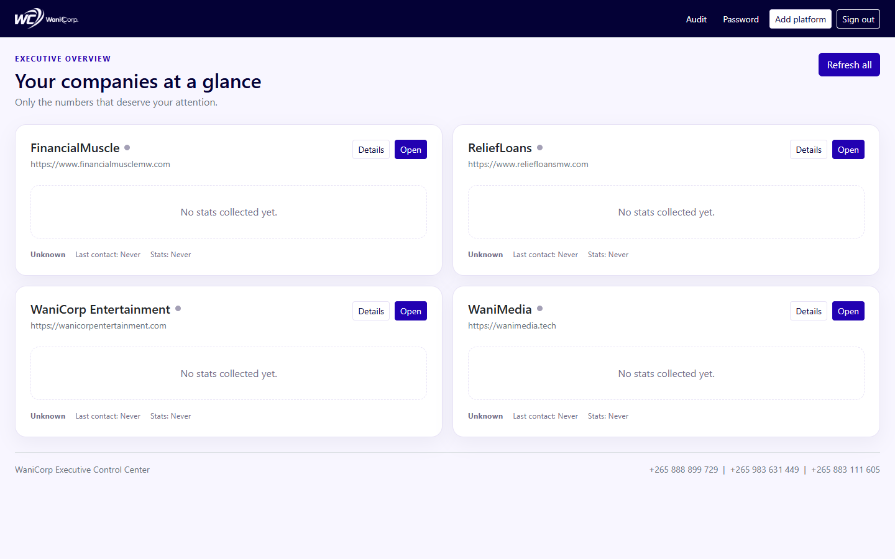View Details for FinancialMuscle
895x559 pixels.
(x=371, y=150)
